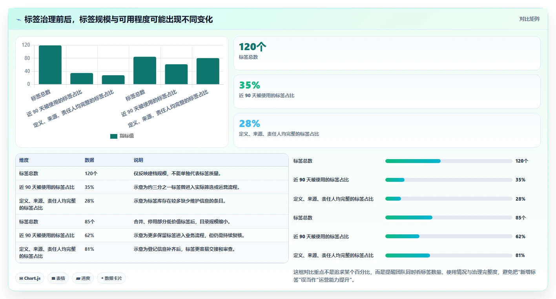Click the 进度 chip

[83, 278]
